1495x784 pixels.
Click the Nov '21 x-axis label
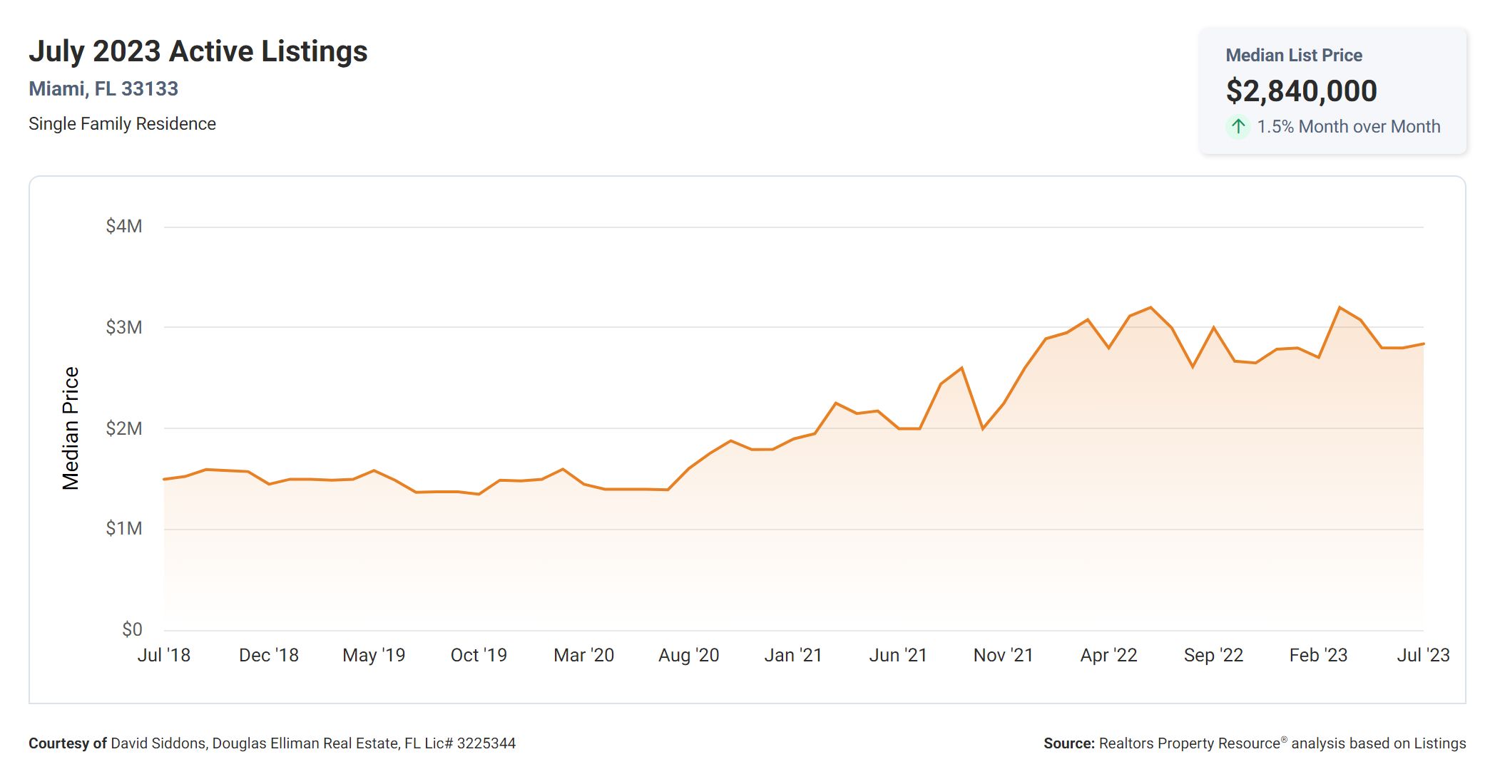click(1003, 656)
